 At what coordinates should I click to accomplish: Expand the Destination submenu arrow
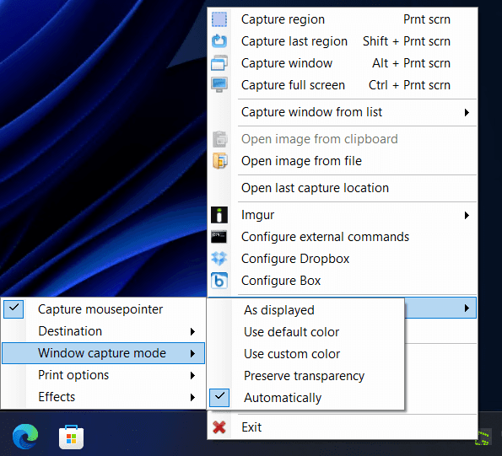tap(192, 331)
